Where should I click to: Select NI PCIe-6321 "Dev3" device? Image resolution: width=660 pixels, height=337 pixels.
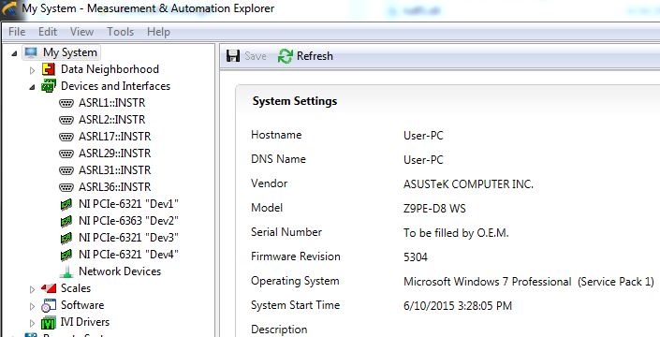[x=128, y=238]
